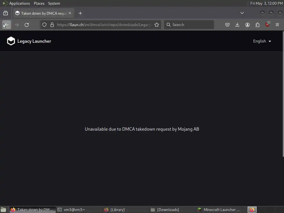Image resolution: width=284 pixels, height=213 pixels.
Task: Click the page vertical scrollbar
Action: pos(283,94)
